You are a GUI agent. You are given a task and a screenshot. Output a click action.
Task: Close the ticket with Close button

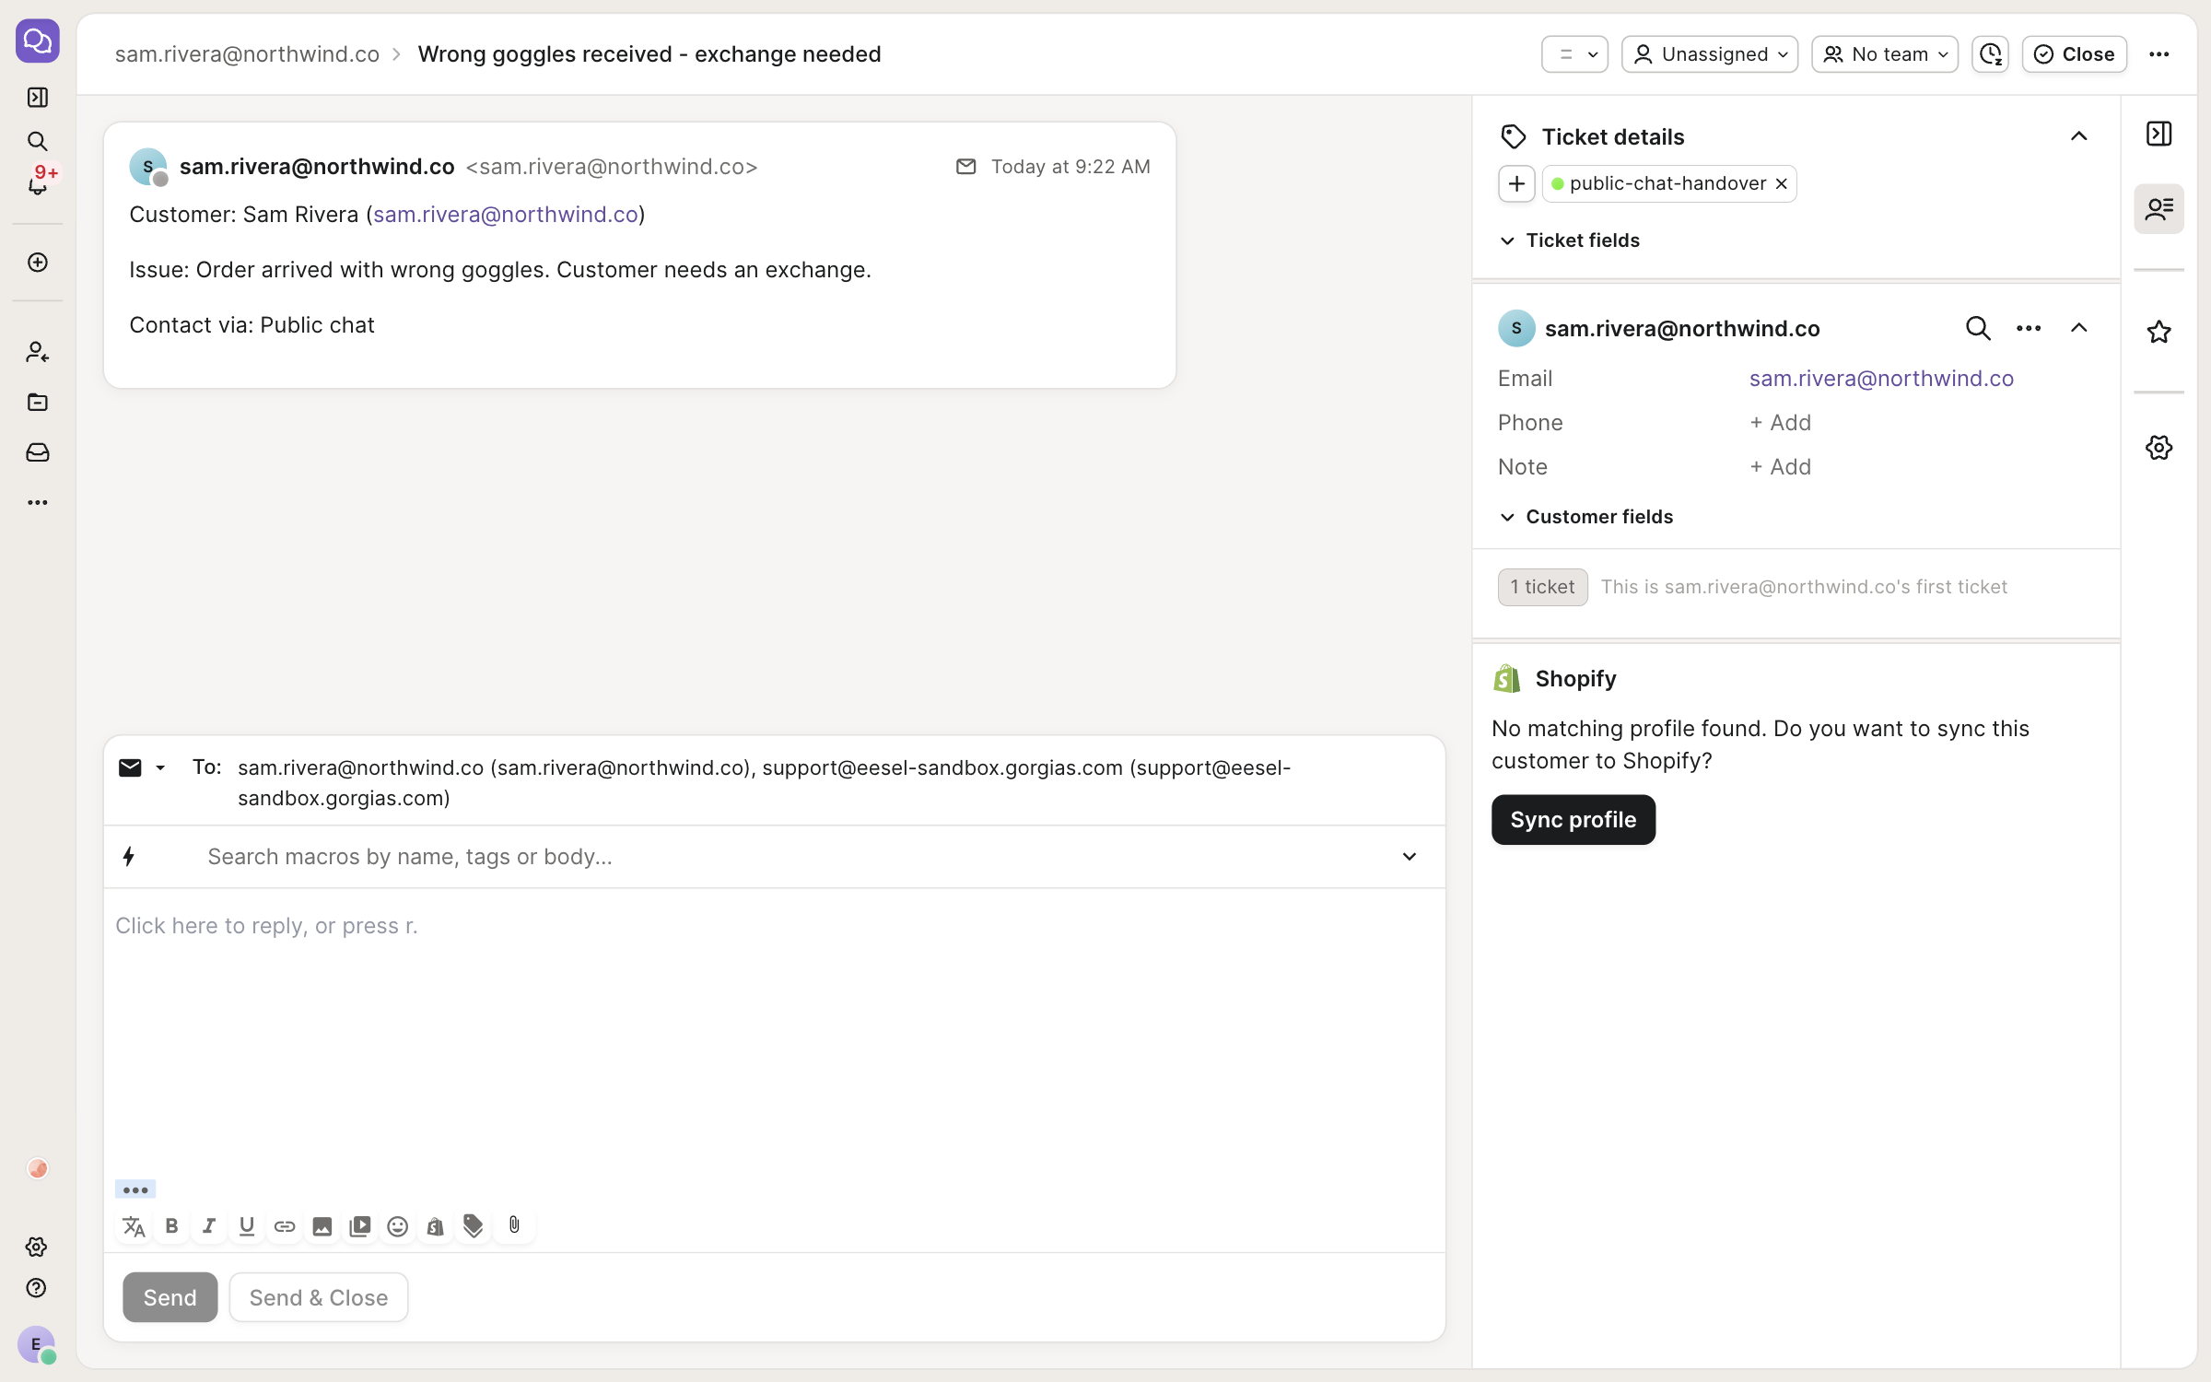click(x=2074, y=54)
